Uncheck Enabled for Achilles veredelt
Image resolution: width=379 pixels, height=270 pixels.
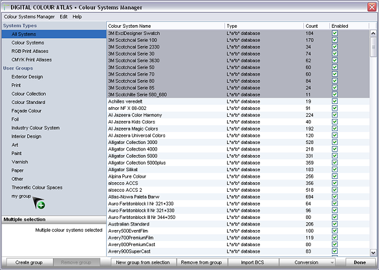click(335, 101)
